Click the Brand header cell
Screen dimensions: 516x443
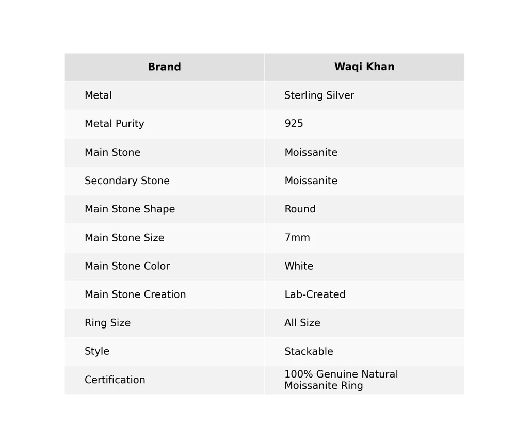coord(164,67)
